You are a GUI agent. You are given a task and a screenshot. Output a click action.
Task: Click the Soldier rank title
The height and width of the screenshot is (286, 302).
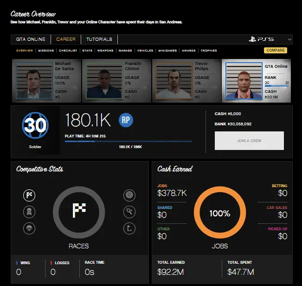35,147
